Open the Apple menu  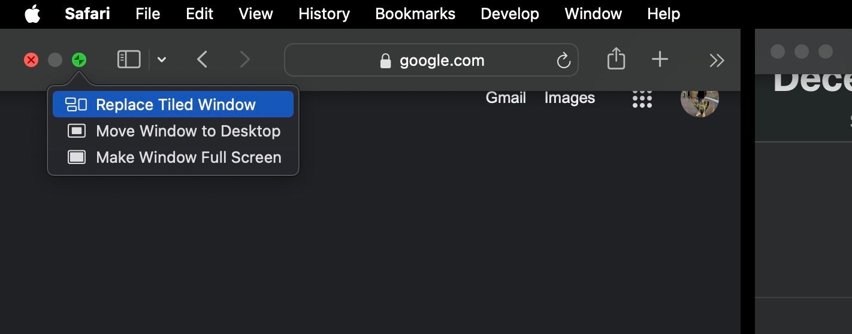32,14
